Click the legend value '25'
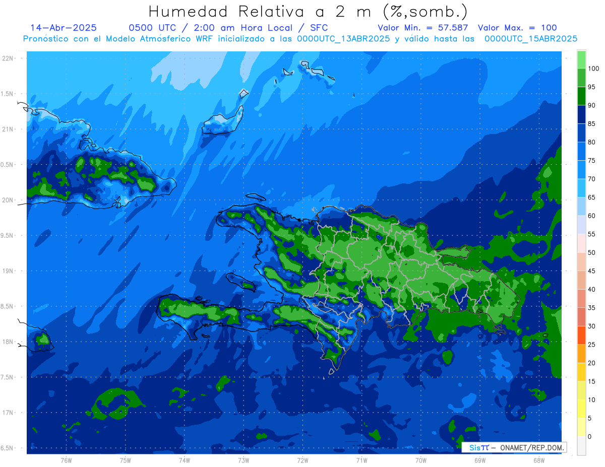605x467 pixels. point(591,345)
